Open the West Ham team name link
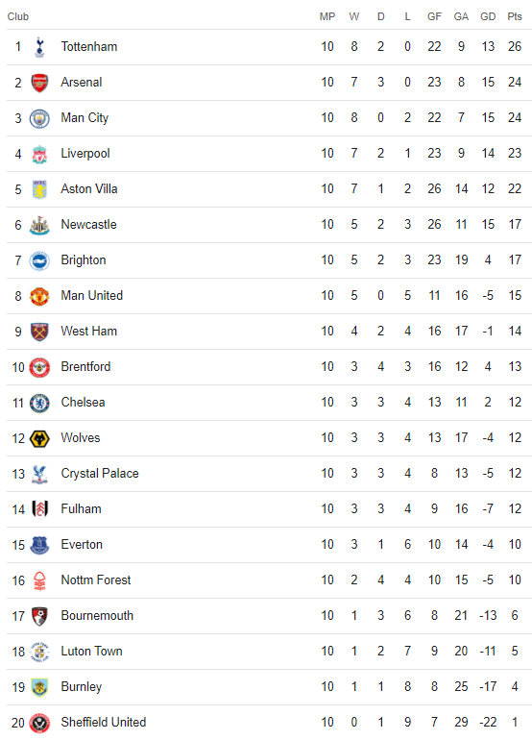 [89, 332]
